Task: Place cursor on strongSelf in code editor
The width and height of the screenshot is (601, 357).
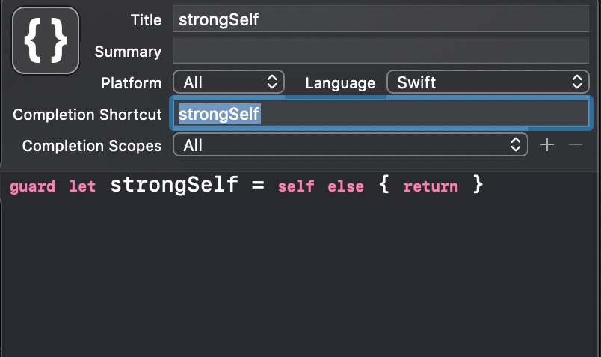Action: (174, 185)
